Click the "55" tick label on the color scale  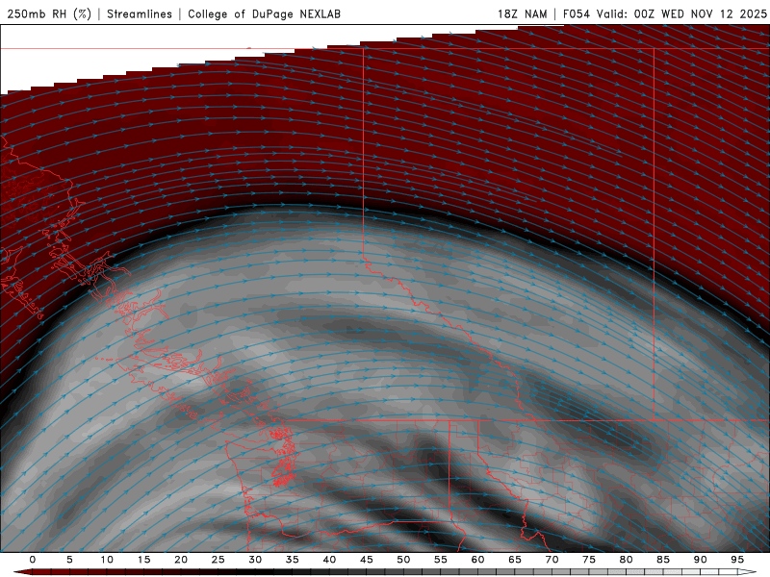(441, 560)
